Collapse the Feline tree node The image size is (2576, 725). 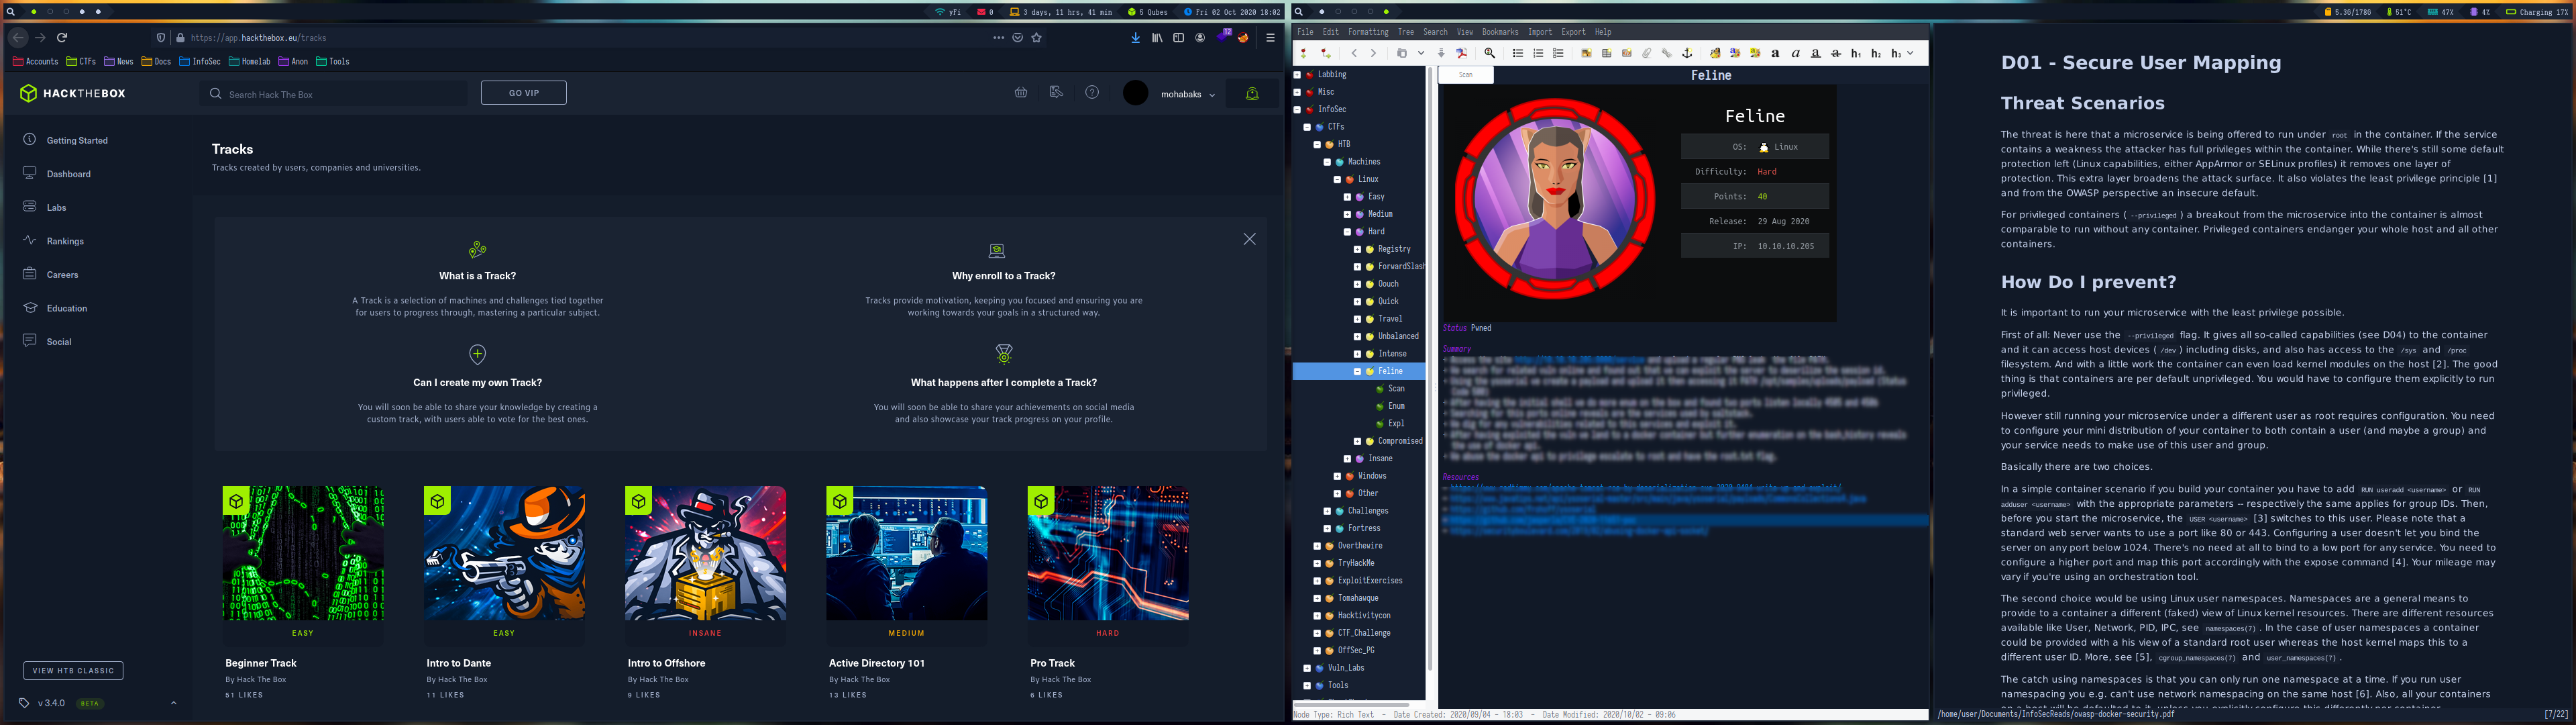1357,371
